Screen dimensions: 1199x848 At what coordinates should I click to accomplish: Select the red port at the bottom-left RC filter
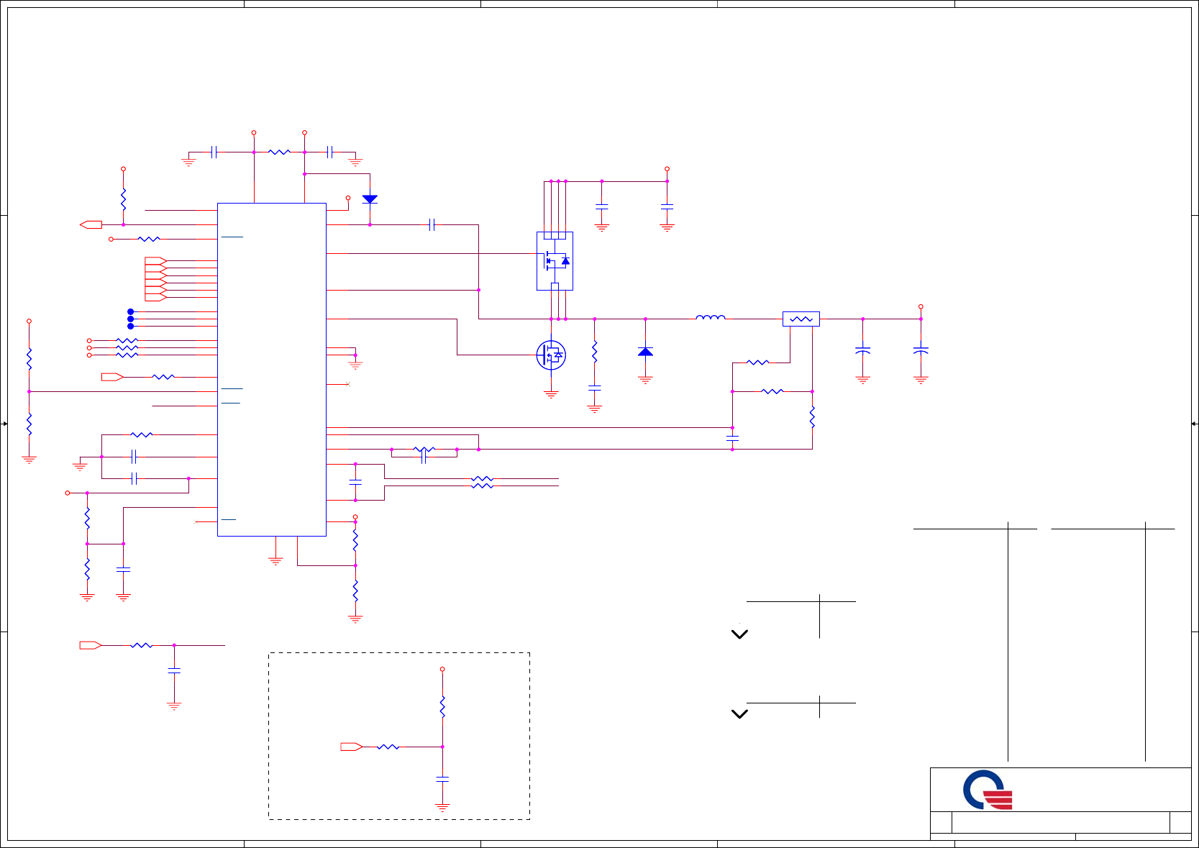(91, 645)
